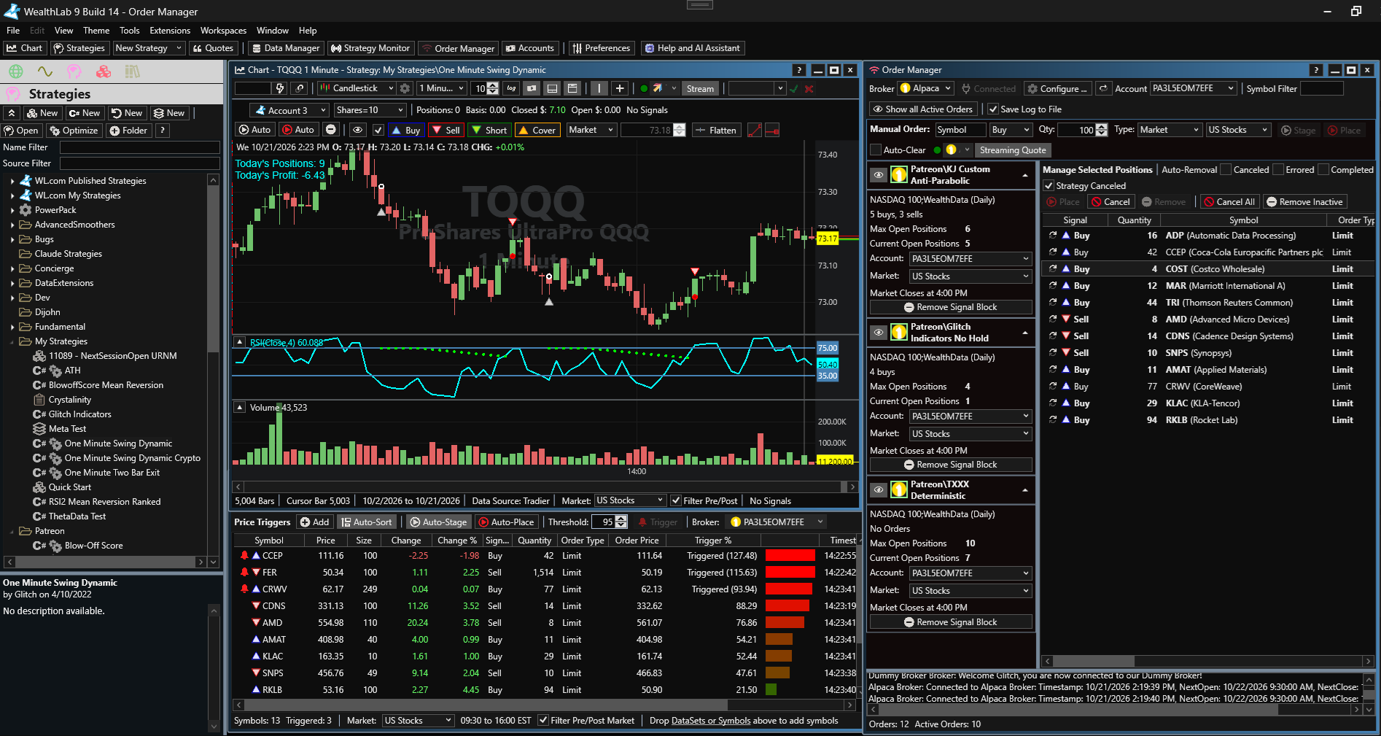Screen dimensions: 1381x736
Task: Open the Extensions menu
Action: pos(170,31)
